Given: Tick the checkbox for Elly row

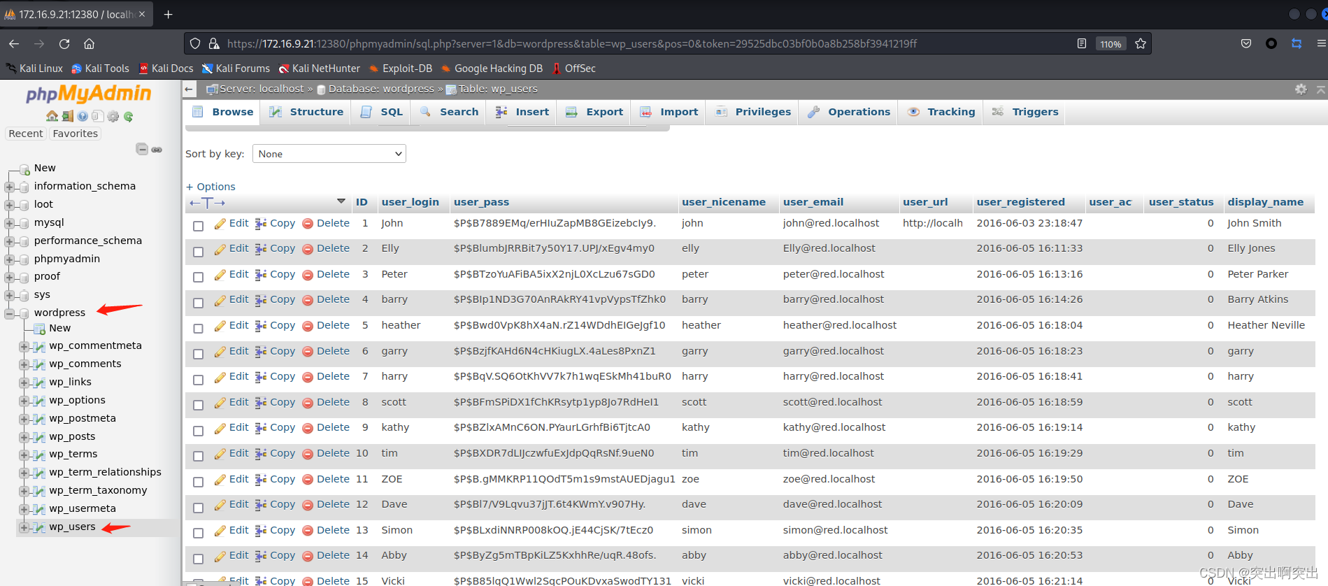Looking at the screenshot, I should click(199, 252).
